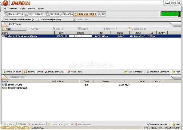Open the Sohbet : user chat window
This screenshot has height=130, width=183.
80,19
